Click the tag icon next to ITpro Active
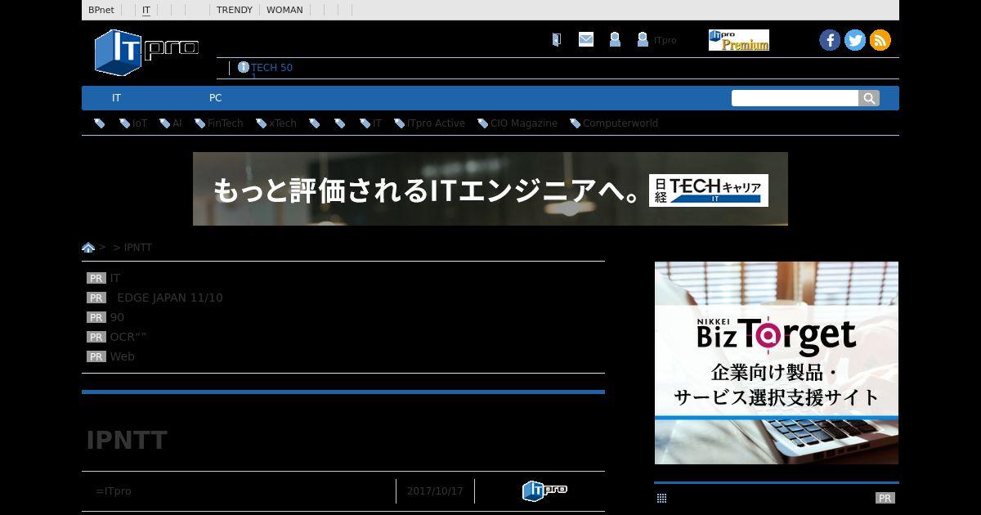This screenshot has width=981, height=515. (400, 123)
